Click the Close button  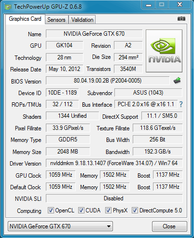tap(169, 226)
